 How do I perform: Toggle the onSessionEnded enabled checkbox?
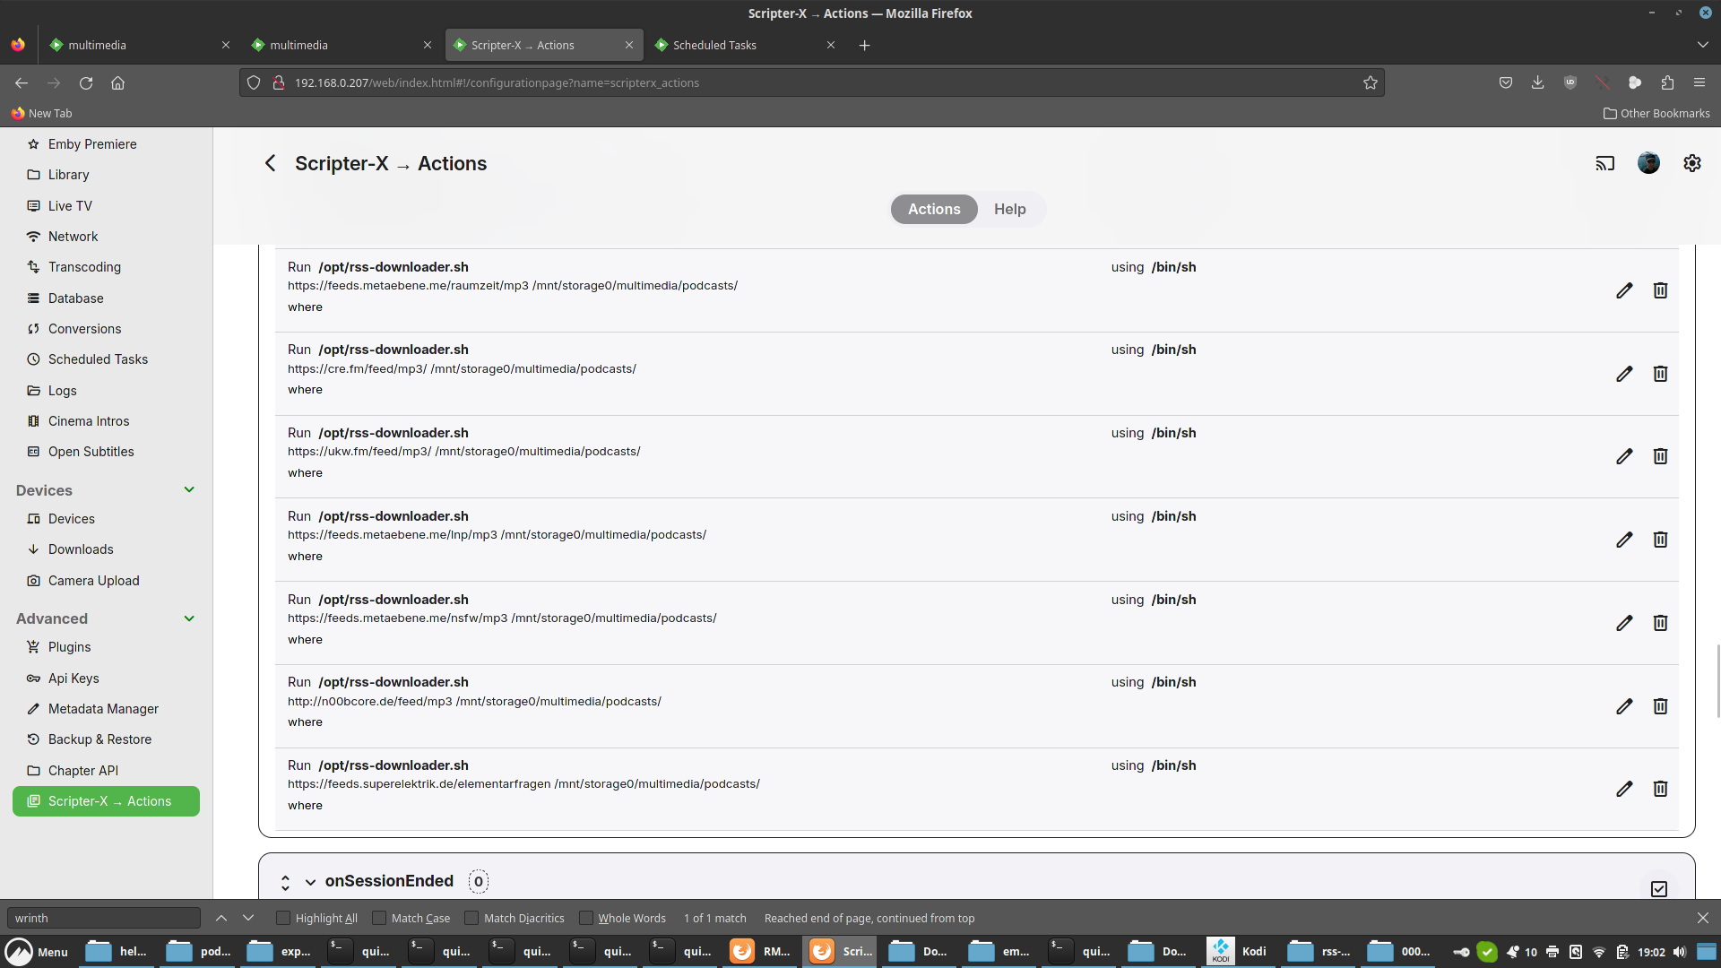(1658, 888)
